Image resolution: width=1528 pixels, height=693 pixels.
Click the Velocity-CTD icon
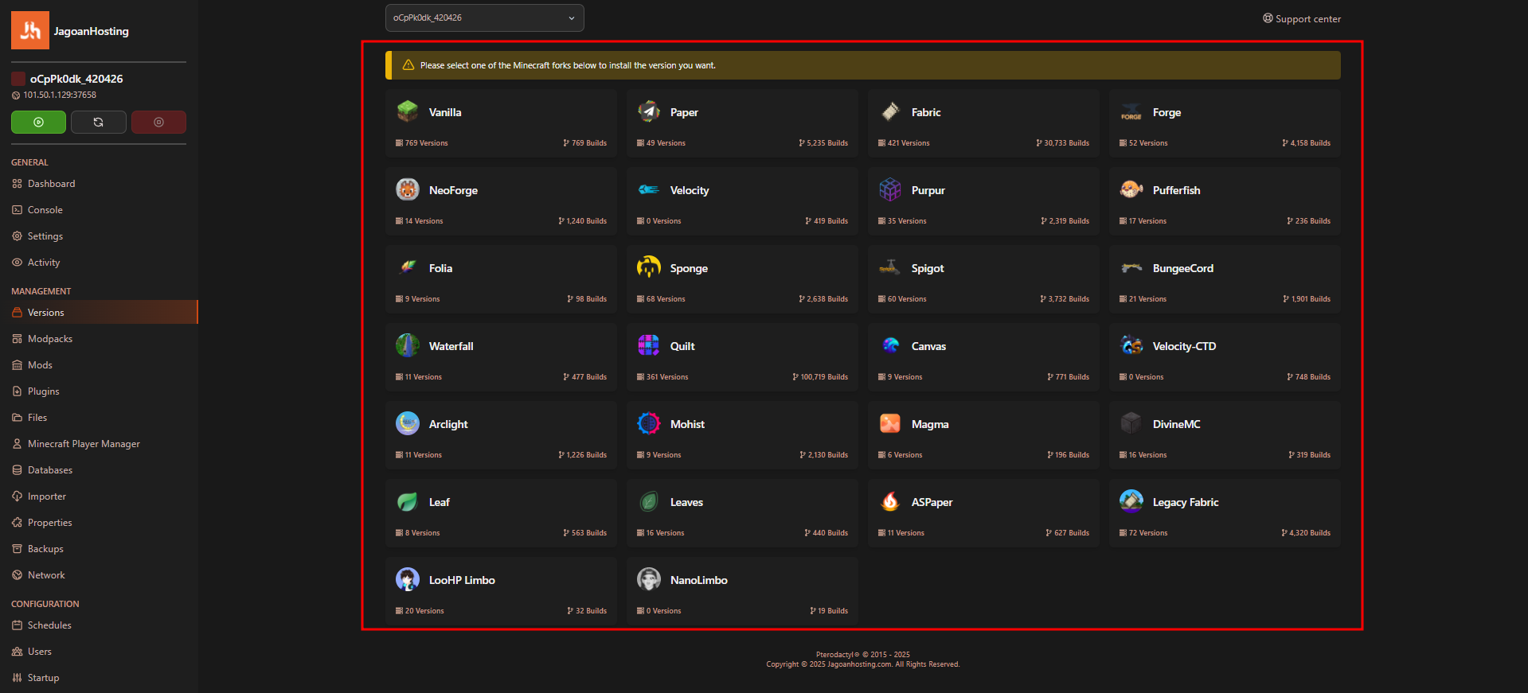[x=1131, y=345]
